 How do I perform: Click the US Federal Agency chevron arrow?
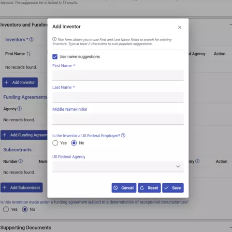pyautogui.click(x=178, y=166)
